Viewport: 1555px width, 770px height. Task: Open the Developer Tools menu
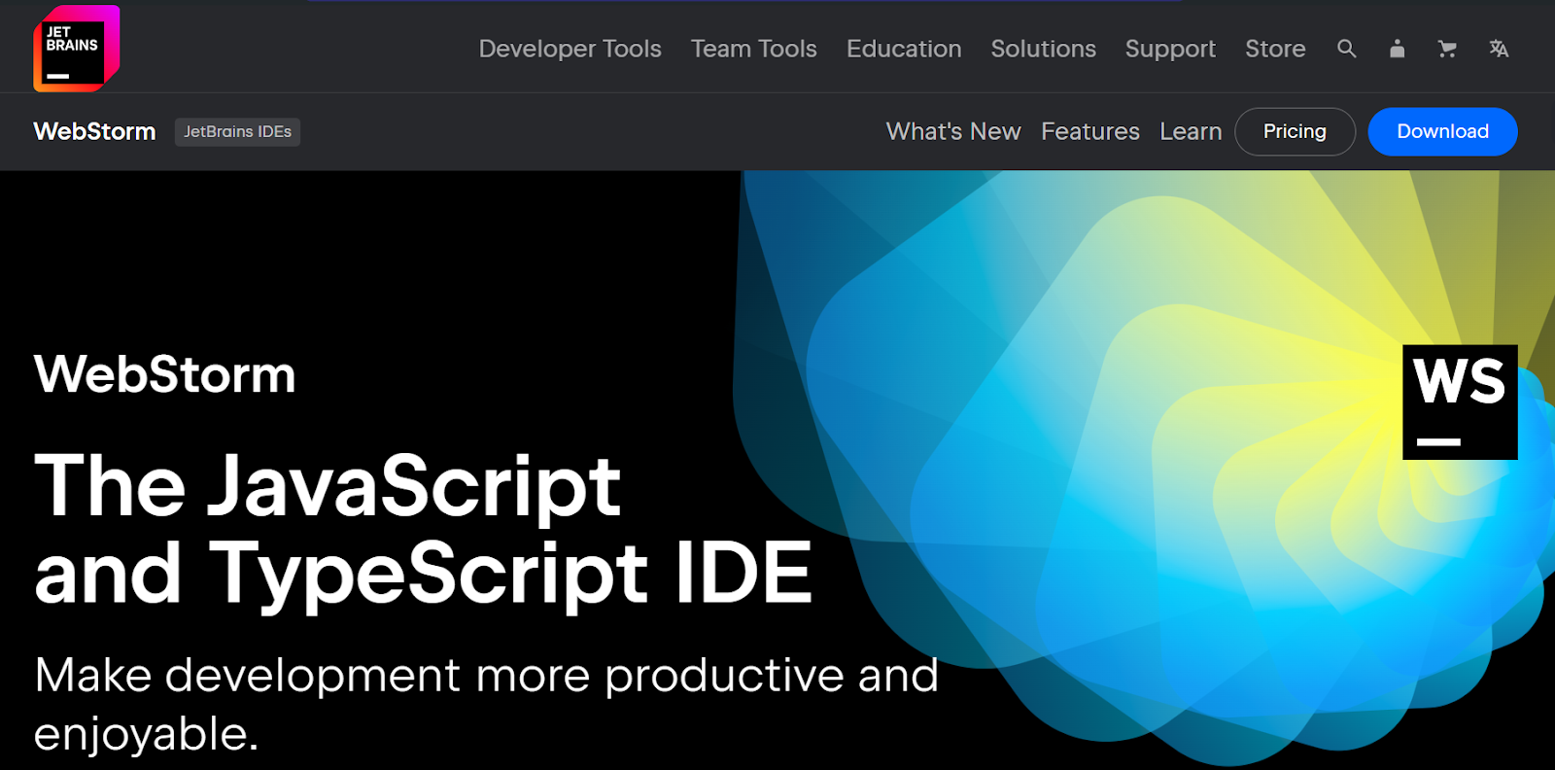(x=570, y=49)
